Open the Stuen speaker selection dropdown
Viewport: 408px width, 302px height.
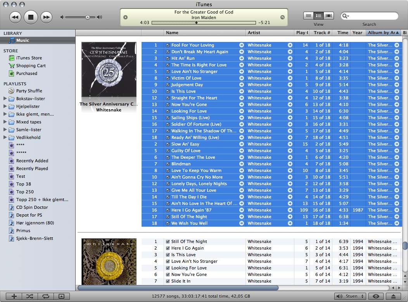point(350,296)
